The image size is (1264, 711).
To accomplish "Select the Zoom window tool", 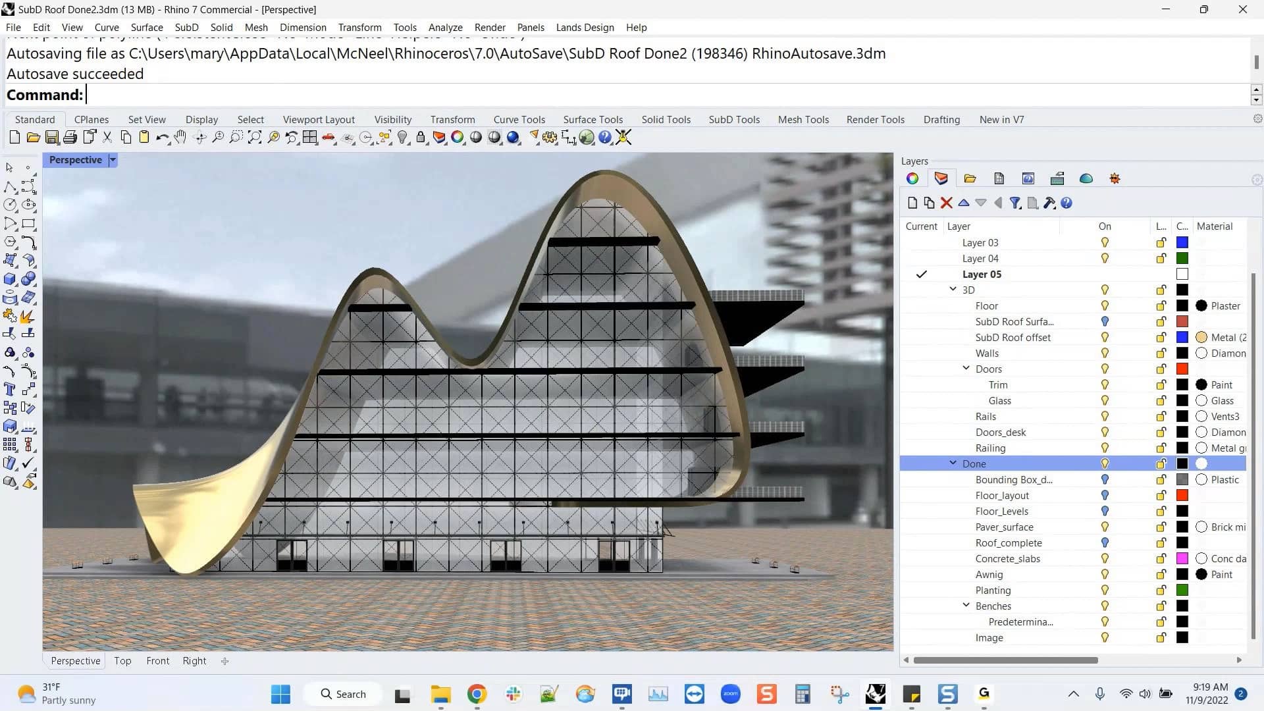I will (236, 138).
